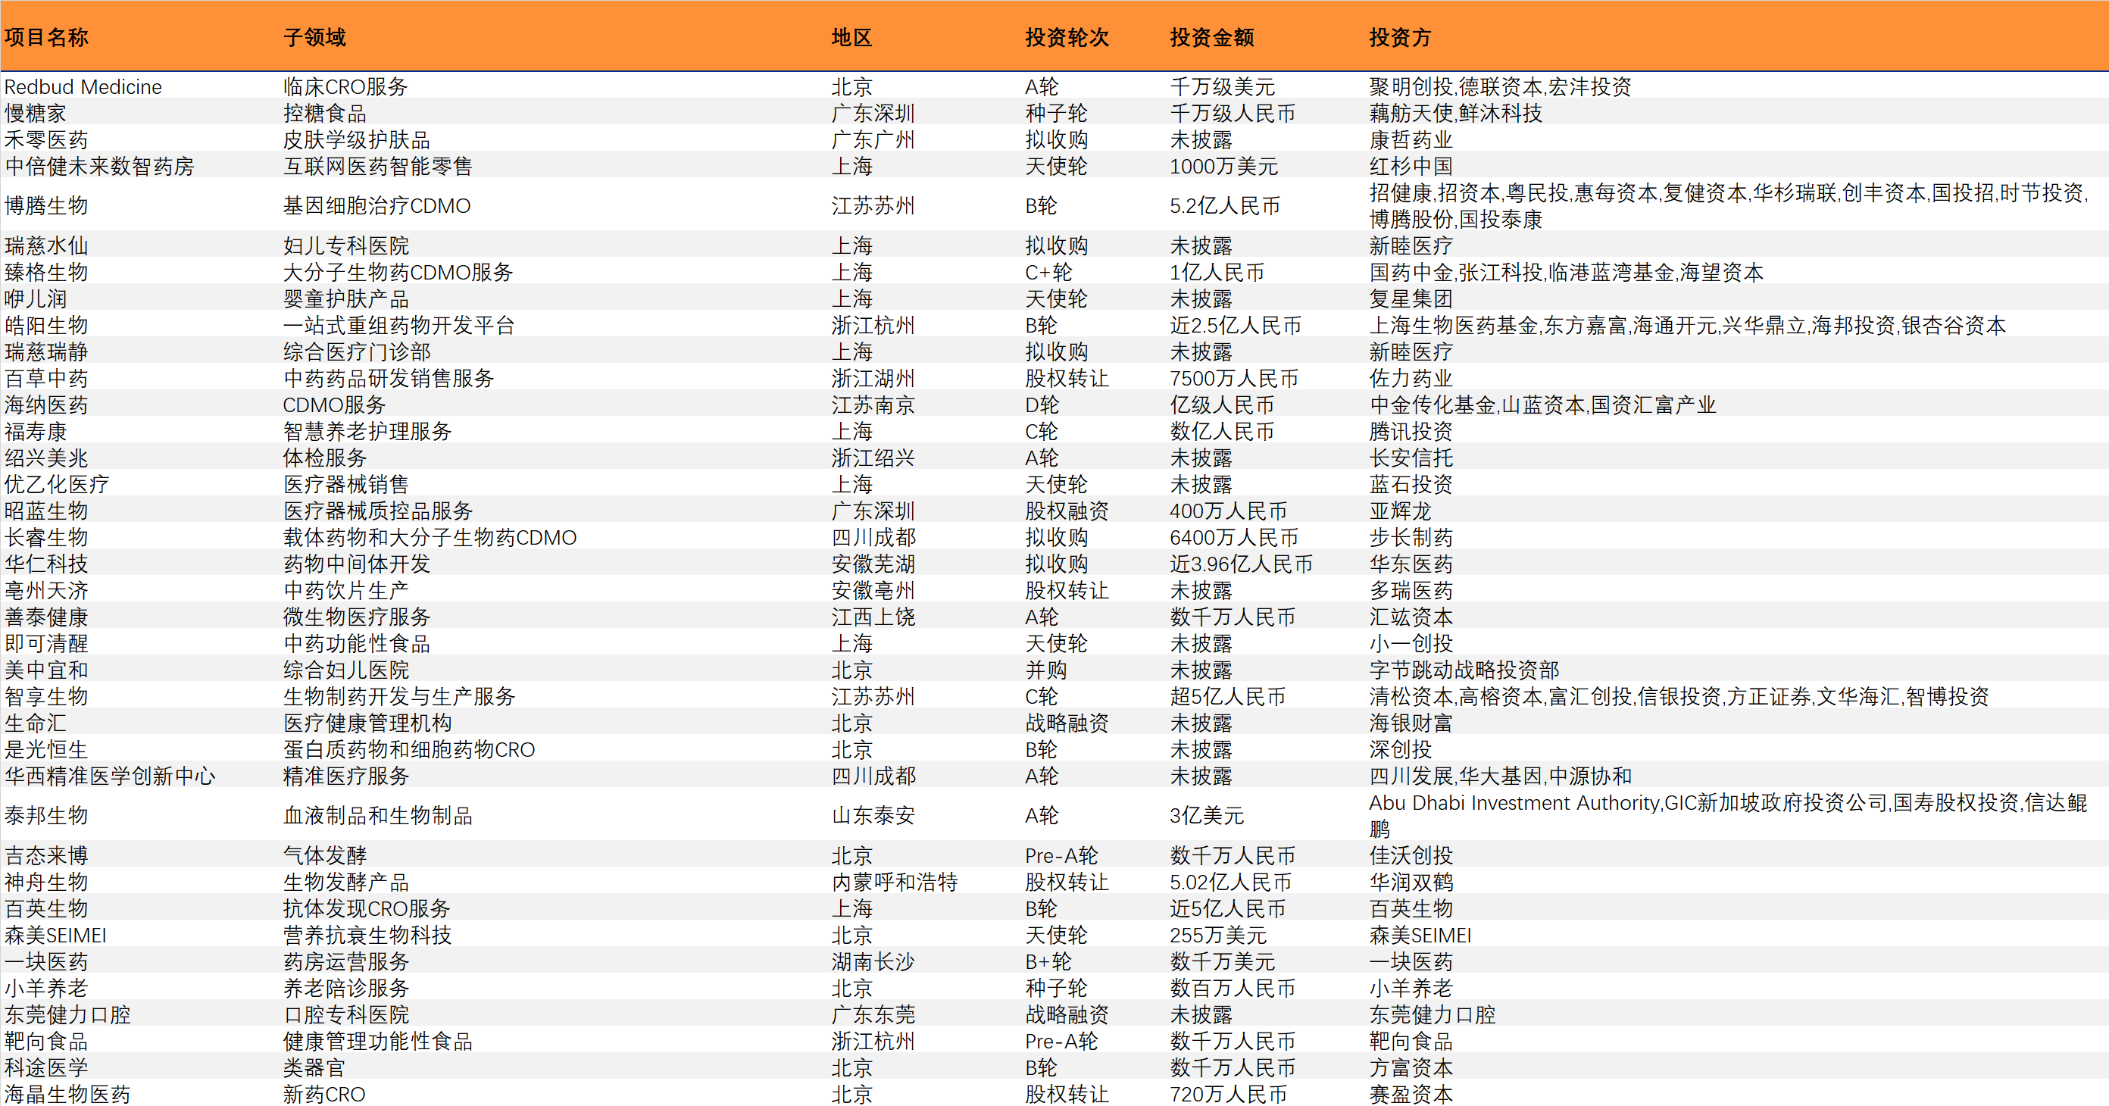Select the 吉态来博 project cell
The image size is (2109, 1106).
pyautogui.click(x=46, y=856)
